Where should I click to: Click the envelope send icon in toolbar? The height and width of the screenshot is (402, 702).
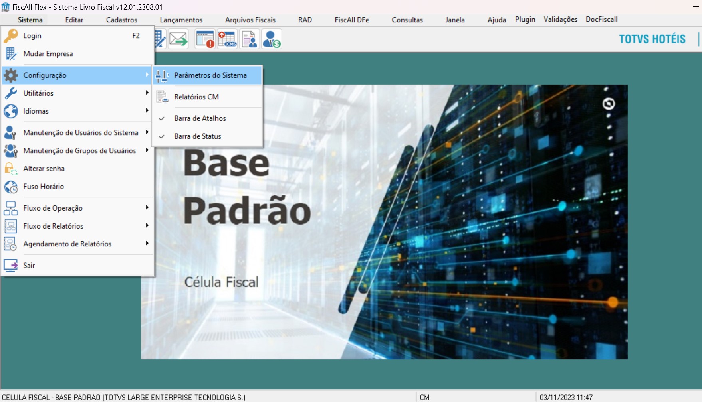coord(178,39)
